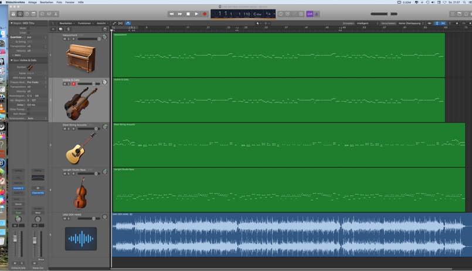Open the Einrasten Intelligent dropdown
Image resolution: width=472 pixels, height=271 pixels.
click(368, 23)
